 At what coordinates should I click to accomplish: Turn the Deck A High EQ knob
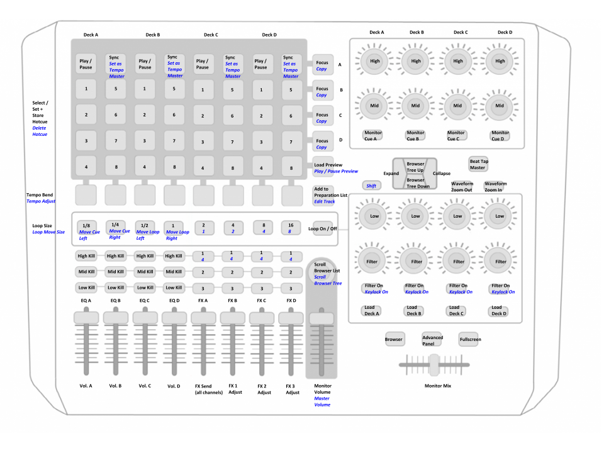(374, 61)
